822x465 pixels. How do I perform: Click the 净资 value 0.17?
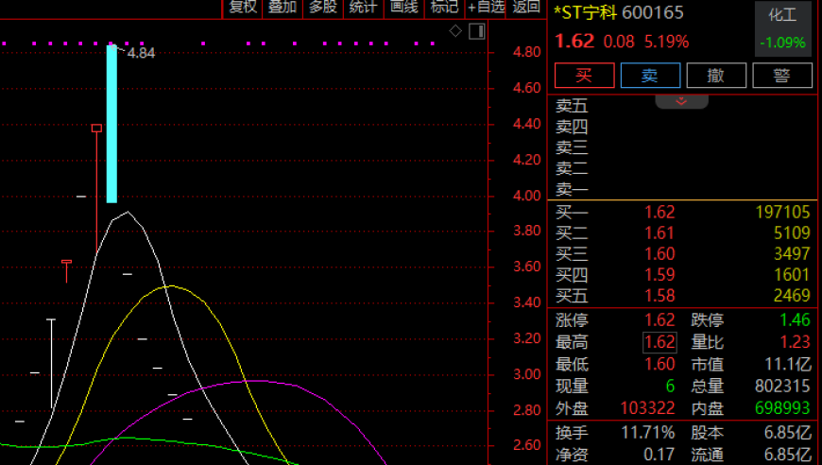click(659, 455)
